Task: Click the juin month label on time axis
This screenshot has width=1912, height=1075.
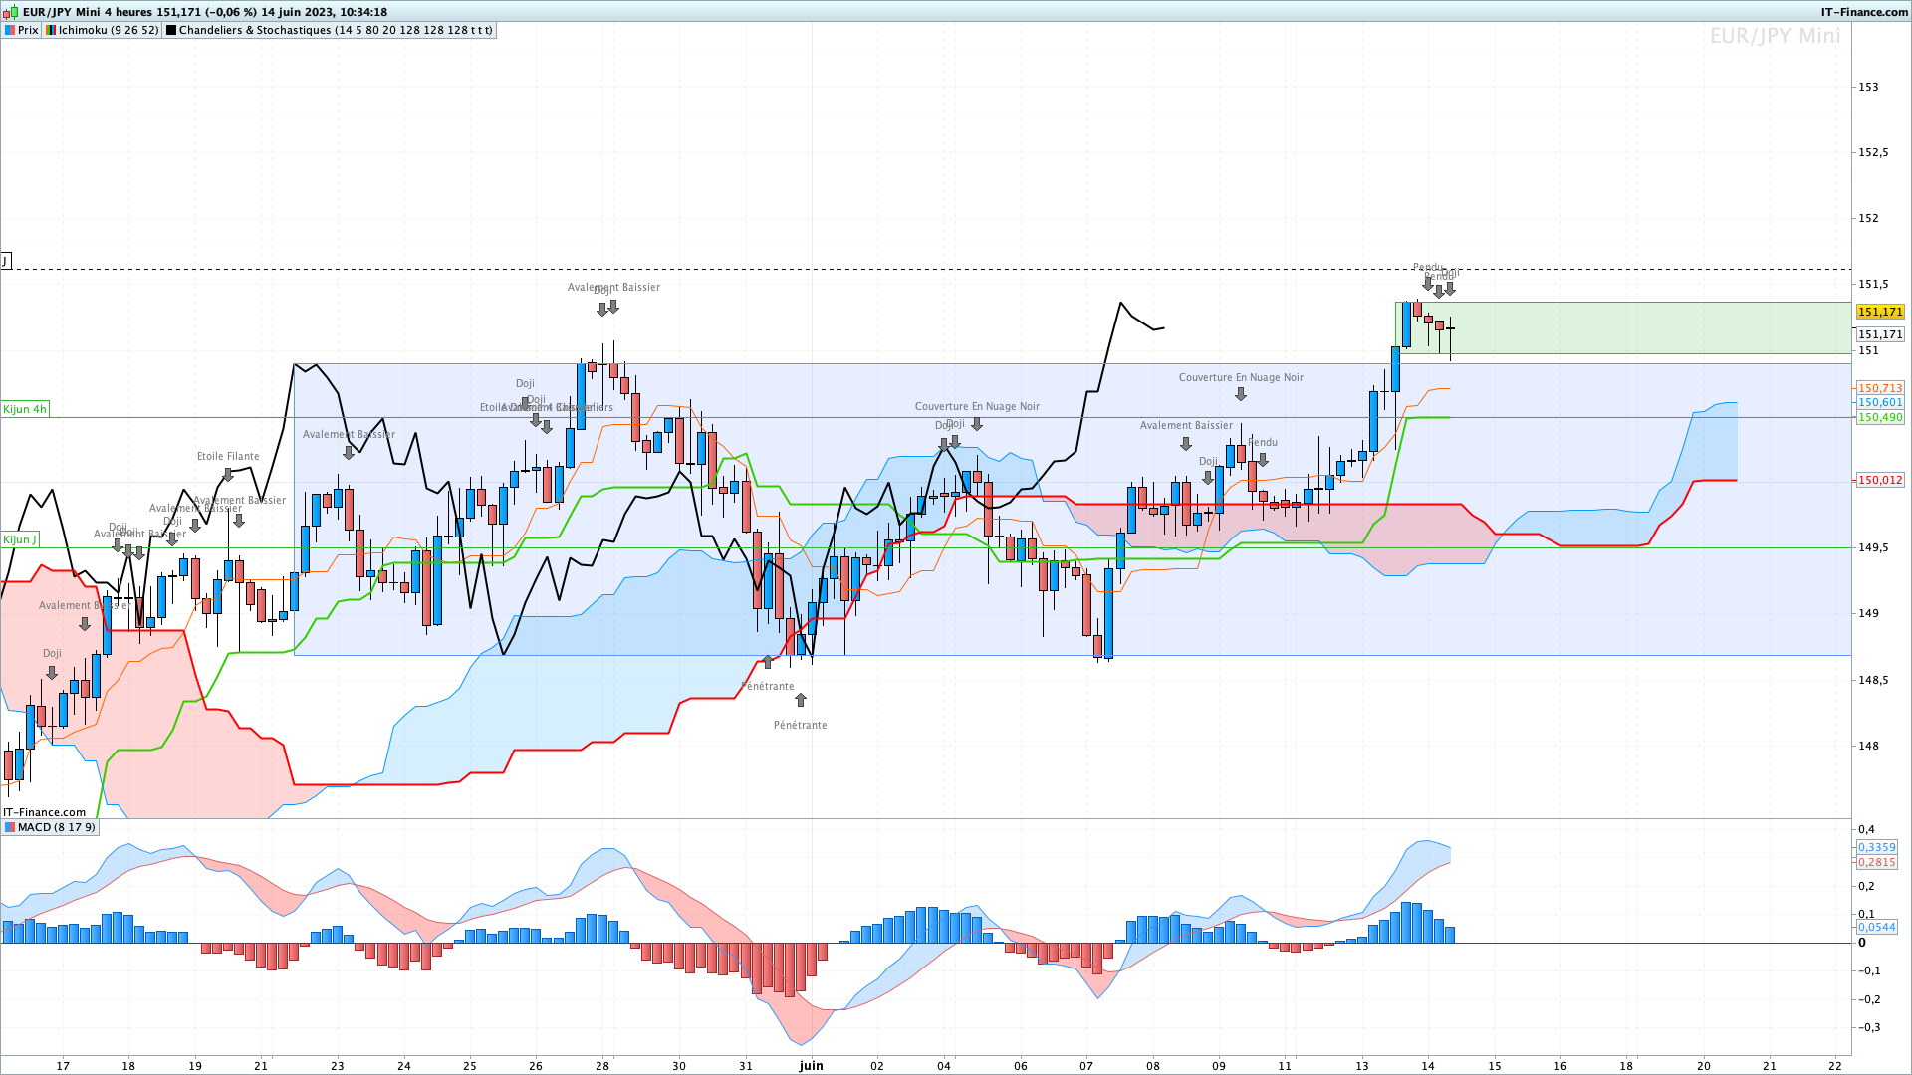Action: [x=812, y=1065]
